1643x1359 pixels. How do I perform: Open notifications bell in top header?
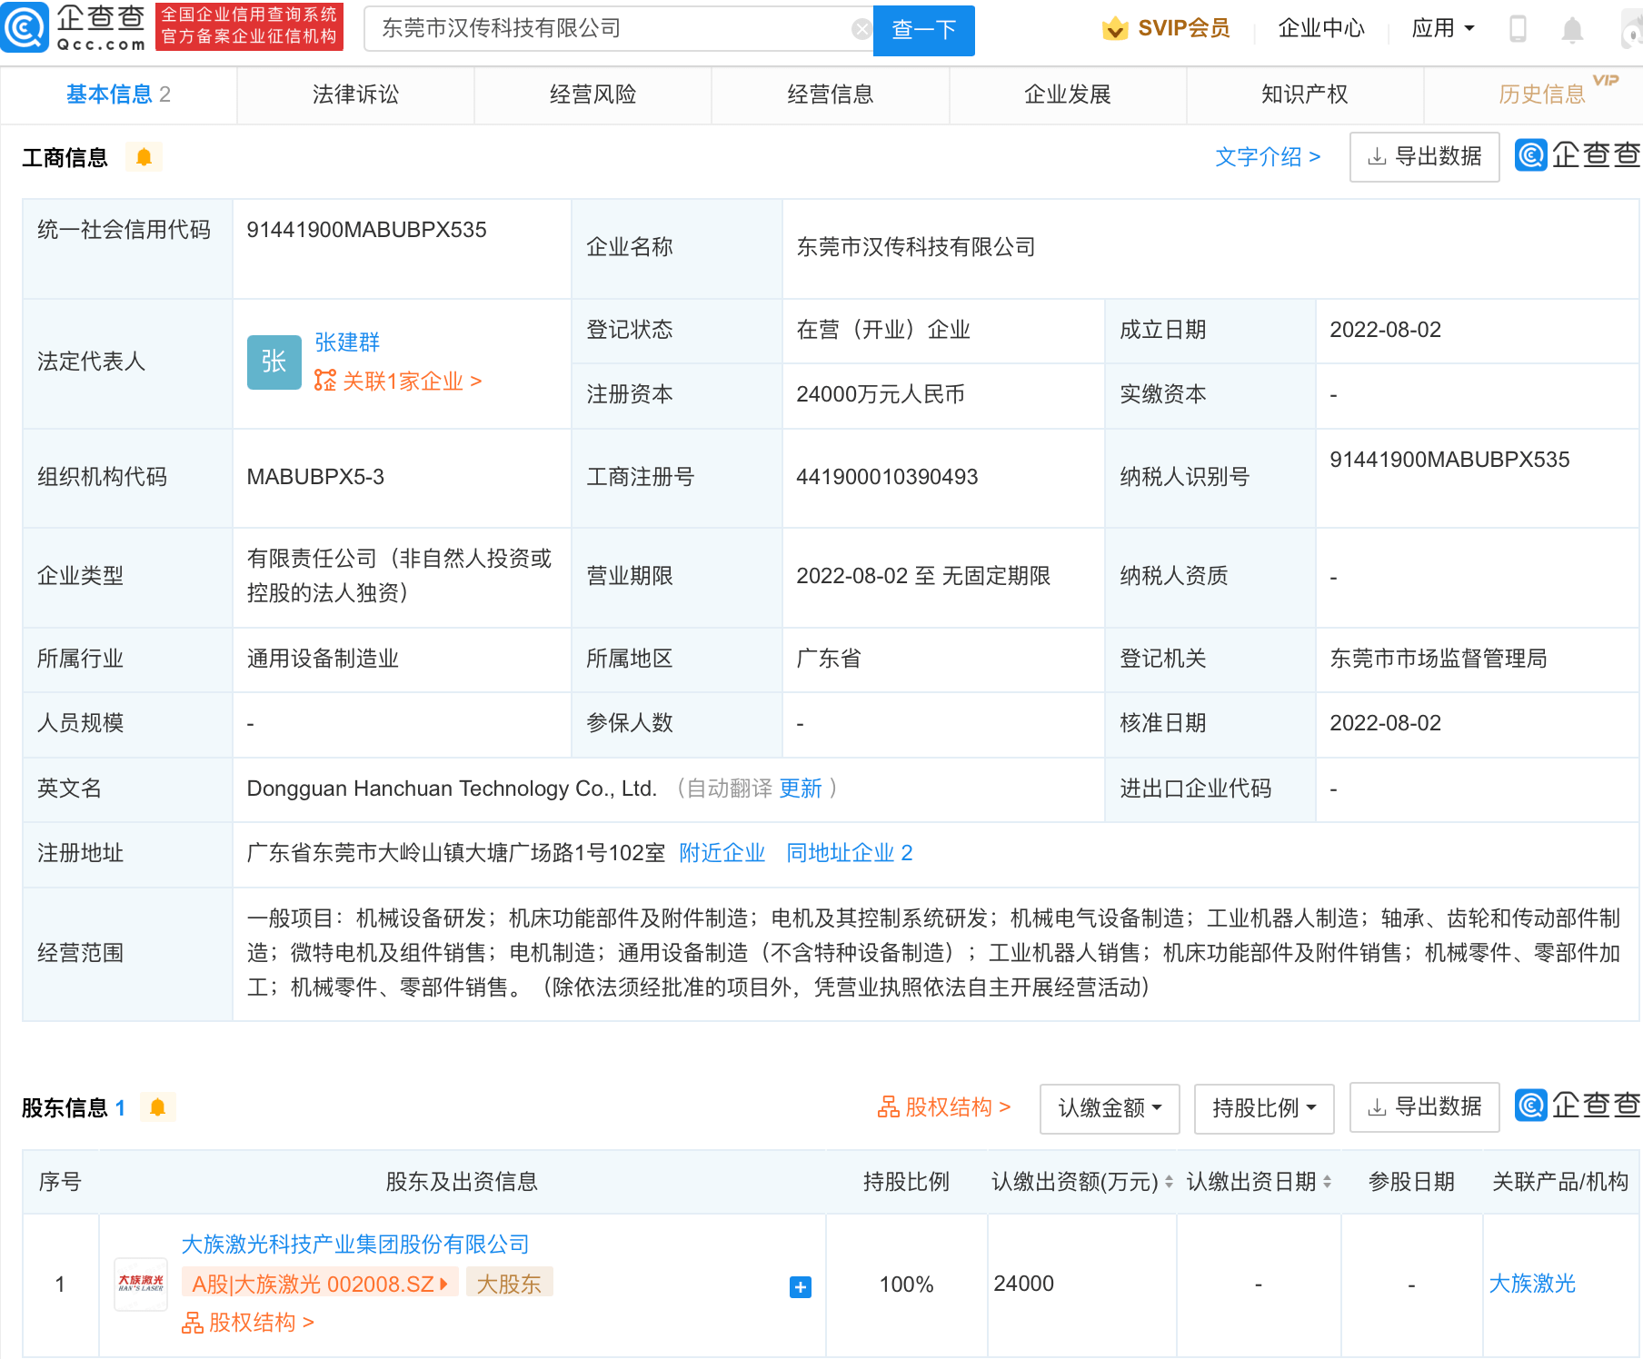pos(1572,30)
